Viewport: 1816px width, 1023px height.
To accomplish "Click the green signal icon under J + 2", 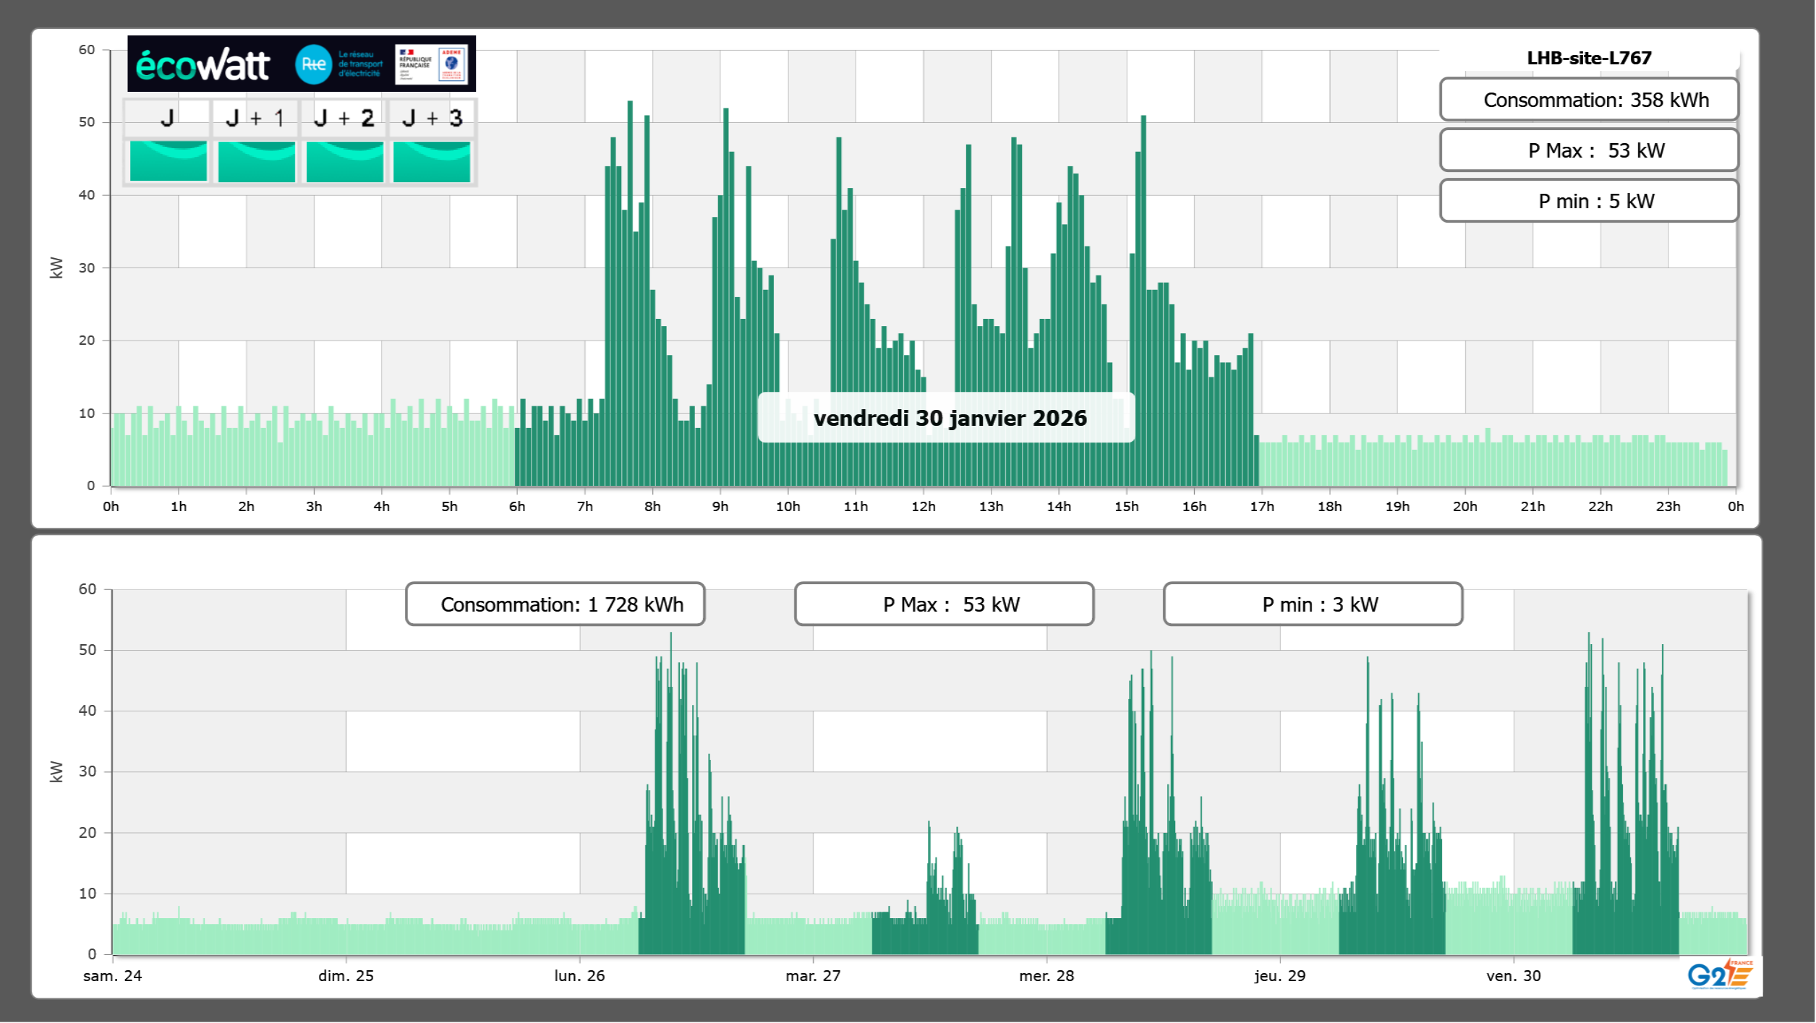I will tap(344, 160).
